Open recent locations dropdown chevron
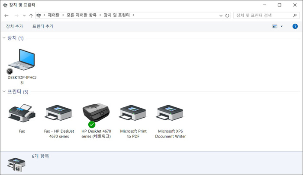Image resolution: width=303 pixels, height=175 pixels. pyautogui.click(x=24, y=16)
